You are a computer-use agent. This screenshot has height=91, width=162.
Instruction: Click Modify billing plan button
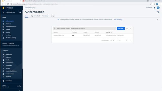(19, 86)
